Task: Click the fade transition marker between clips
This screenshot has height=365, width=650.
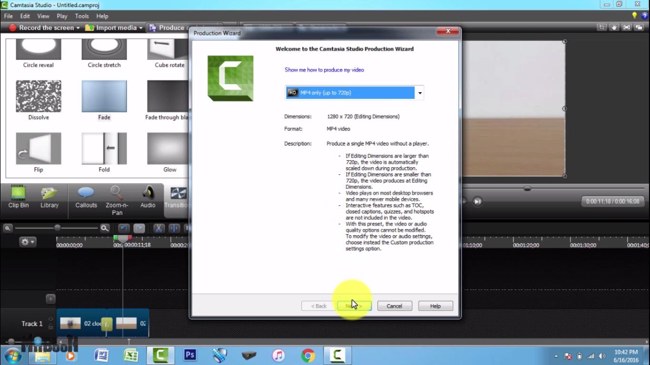Action: point(107,324)
